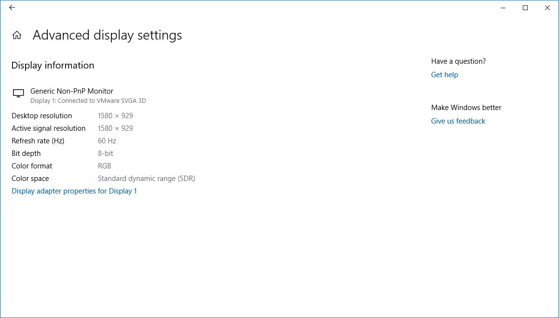
Task: Maximize the Settings window
Action: click(525, 8)
